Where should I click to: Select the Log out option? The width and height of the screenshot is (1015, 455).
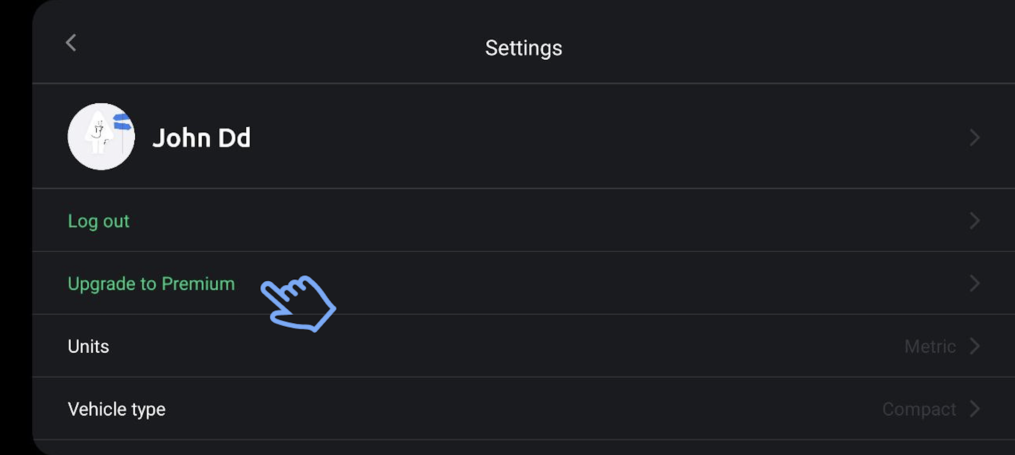coord(98,221)
